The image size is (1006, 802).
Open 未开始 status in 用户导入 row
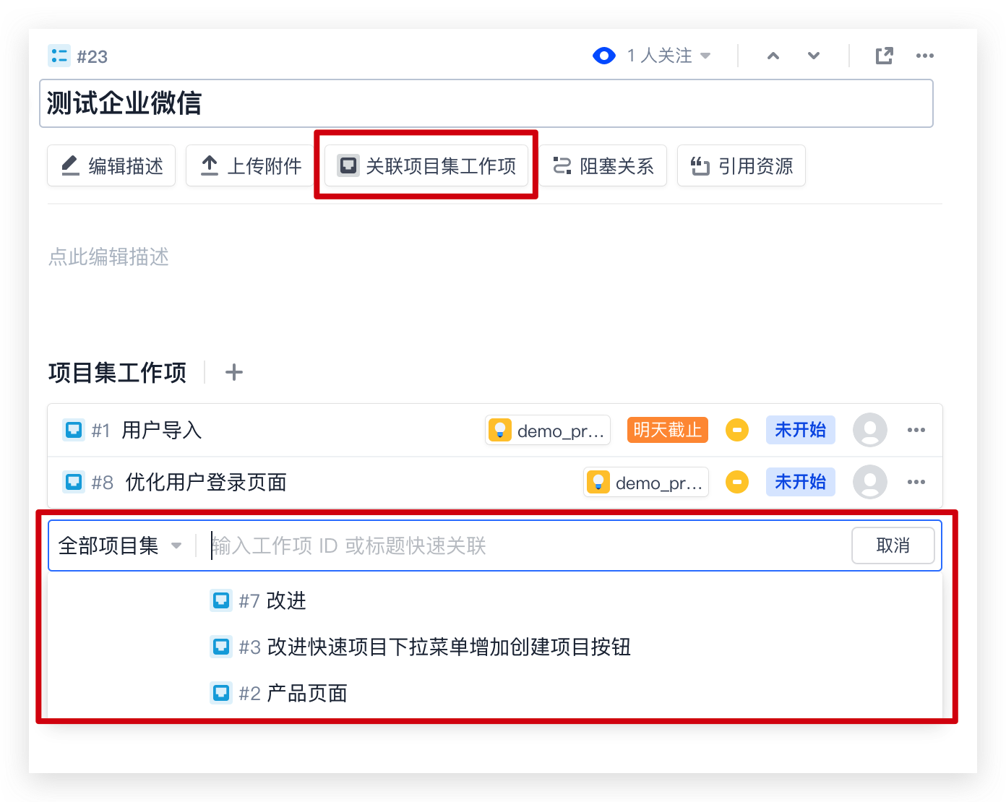click(800, 430)
